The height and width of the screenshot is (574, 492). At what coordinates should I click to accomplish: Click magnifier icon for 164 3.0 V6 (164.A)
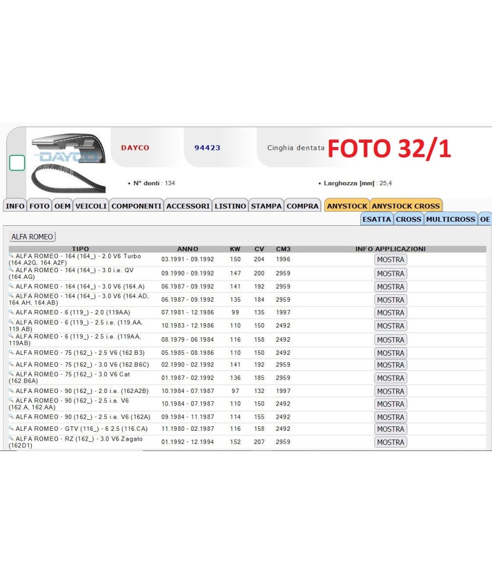[x=11, y=285]
